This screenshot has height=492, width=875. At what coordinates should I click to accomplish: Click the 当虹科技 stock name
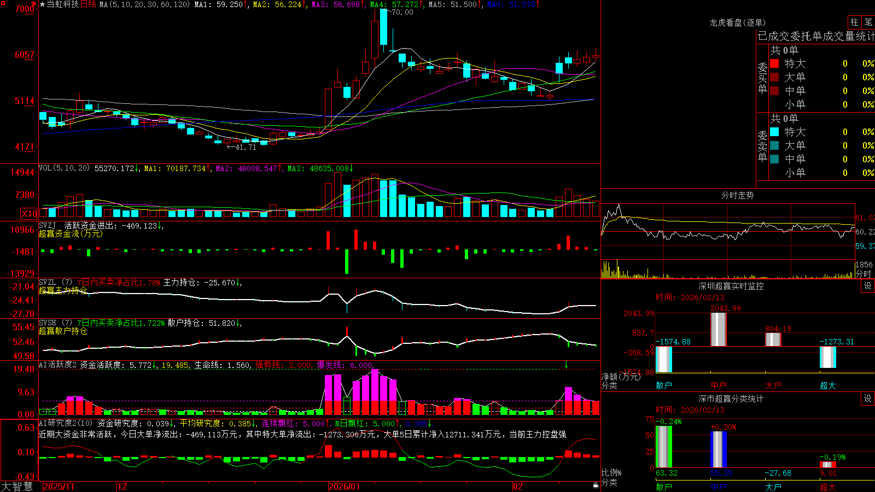click(63, 4)
